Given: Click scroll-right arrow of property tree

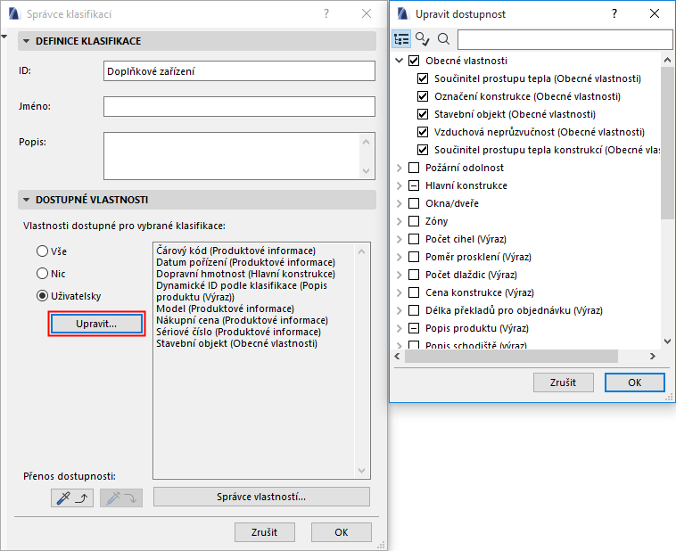Looking at the screenshot, I should click(653, 356).
